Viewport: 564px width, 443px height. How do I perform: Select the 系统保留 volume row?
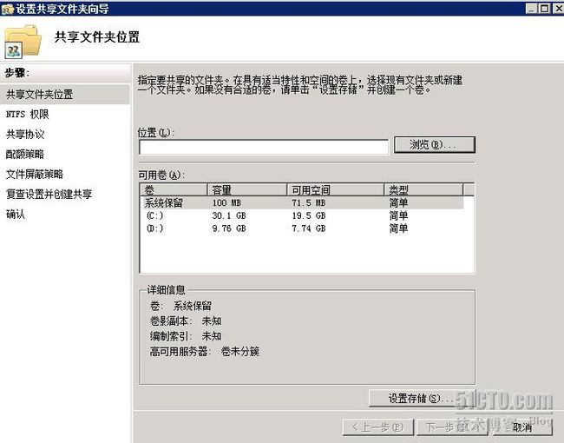tap(302, 202)
